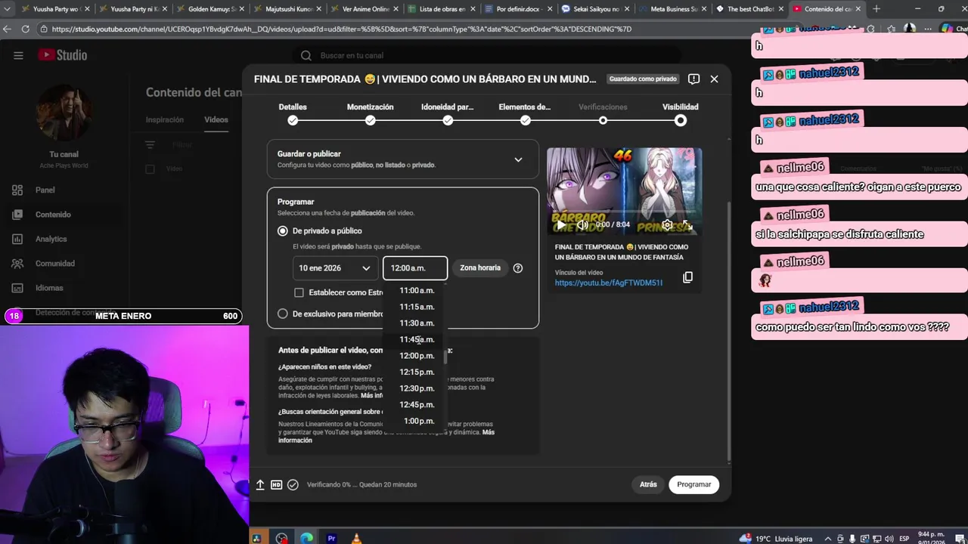968x544 pixels.
Task: Click the Idiomas sidebar icon
Action: point(17,288)
